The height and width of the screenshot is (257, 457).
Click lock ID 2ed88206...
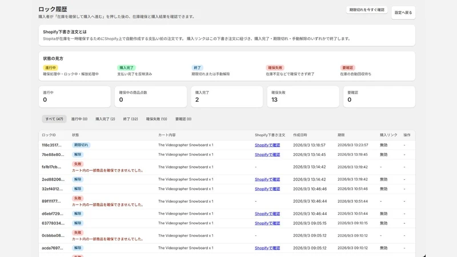pyautogui.click(x=53, y=179)
